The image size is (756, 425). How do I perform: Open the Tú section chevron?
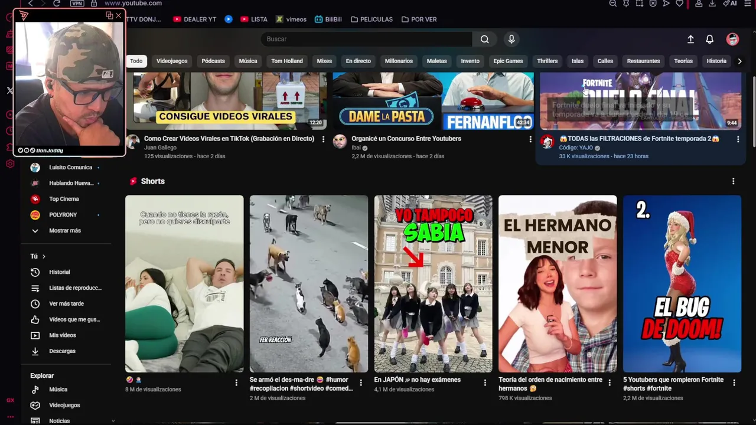tap(44, 256)
